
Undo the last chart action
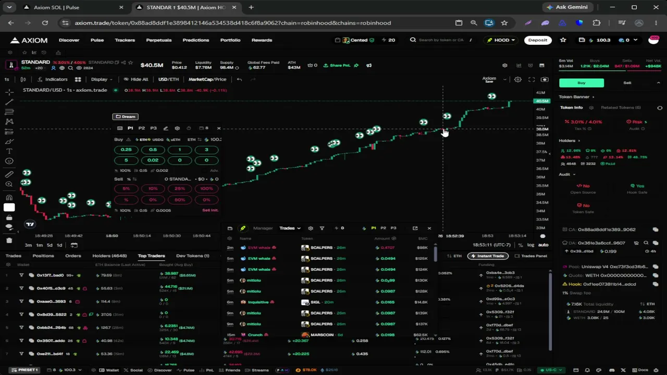[239, 79]
